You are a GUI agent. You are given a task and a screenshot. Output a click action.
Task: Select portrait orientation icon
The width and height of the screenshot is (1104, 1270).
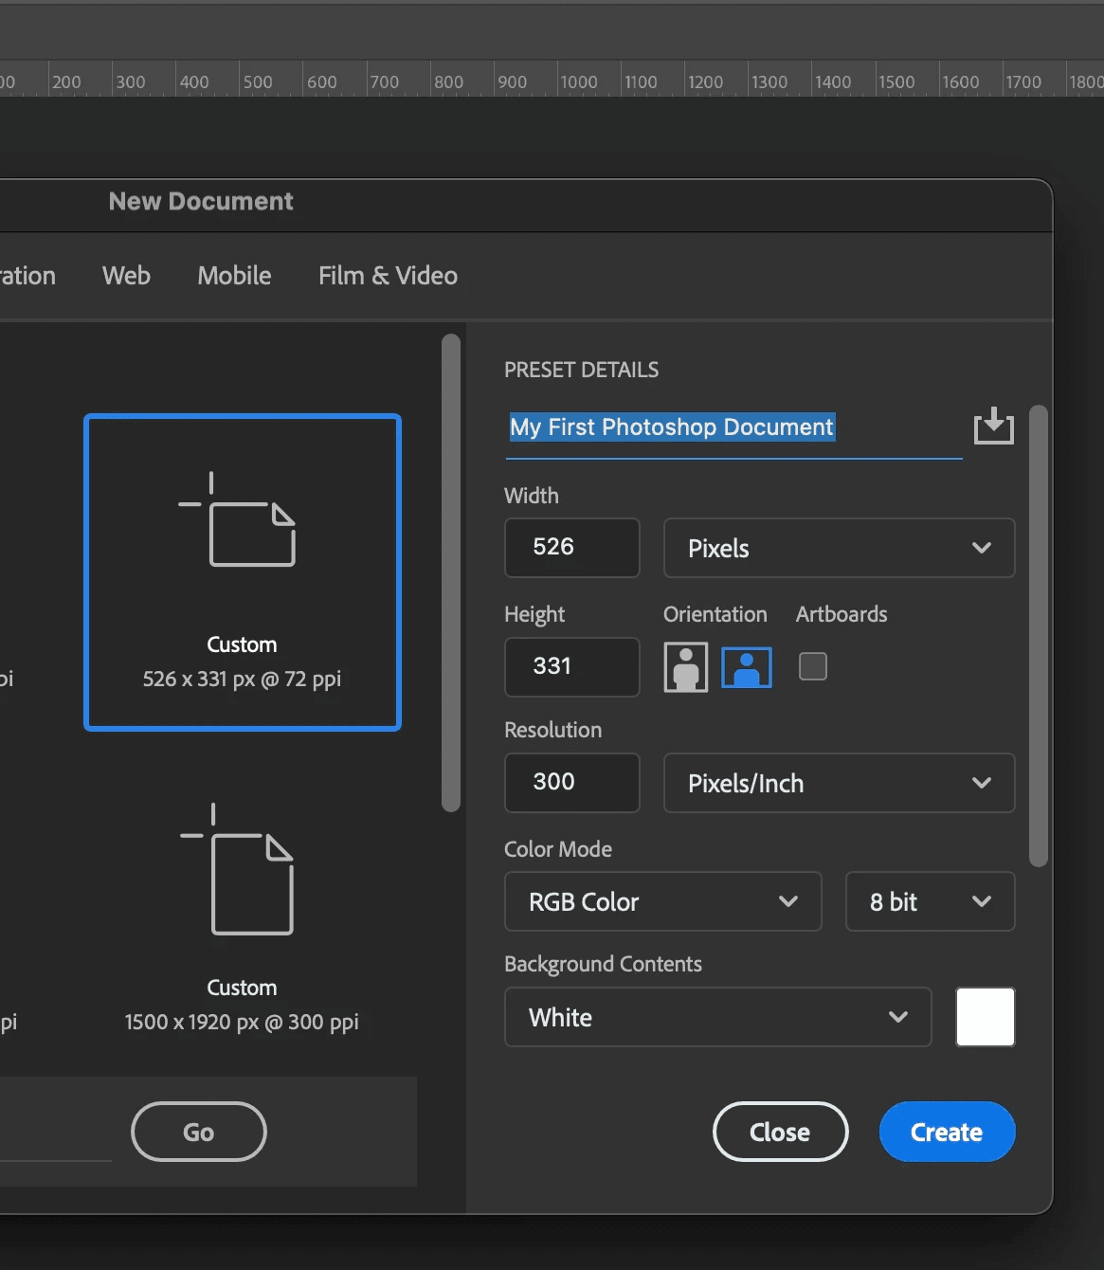[686, 667]
